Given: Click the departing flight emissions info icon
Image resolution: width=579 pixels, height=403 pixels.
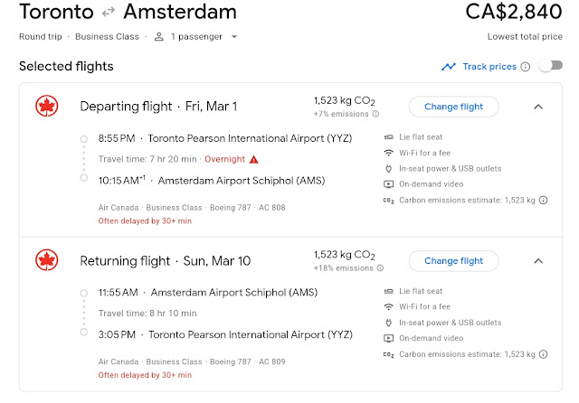Looking at the screenshot, I should [376, 114].
